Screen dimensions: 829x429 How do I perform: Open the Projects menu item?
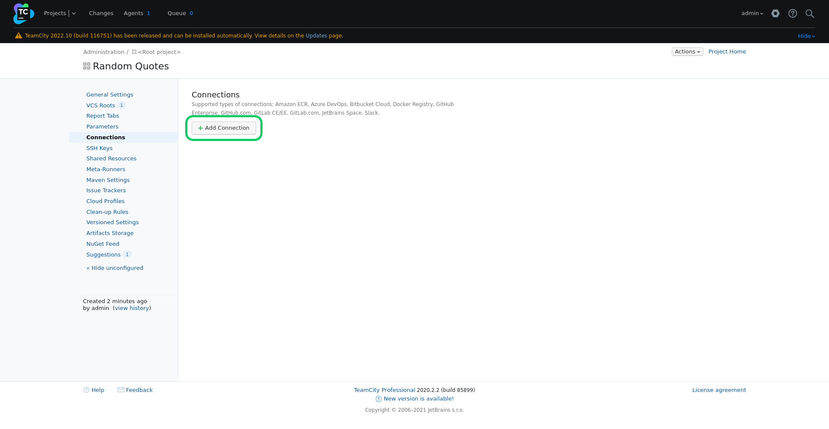point(55,13)
